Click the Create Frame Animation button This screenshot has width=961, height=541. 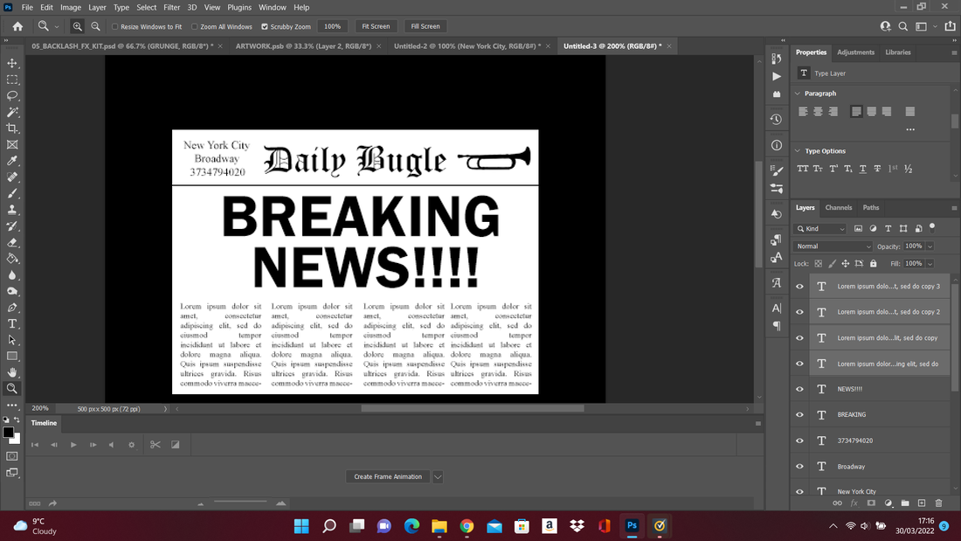388,476
